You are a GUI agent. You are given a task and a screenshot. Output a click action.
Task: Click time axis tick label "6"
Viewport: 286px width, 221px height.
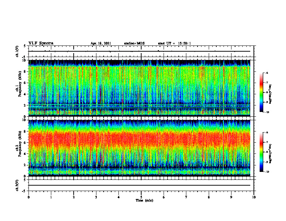[164, 197]
